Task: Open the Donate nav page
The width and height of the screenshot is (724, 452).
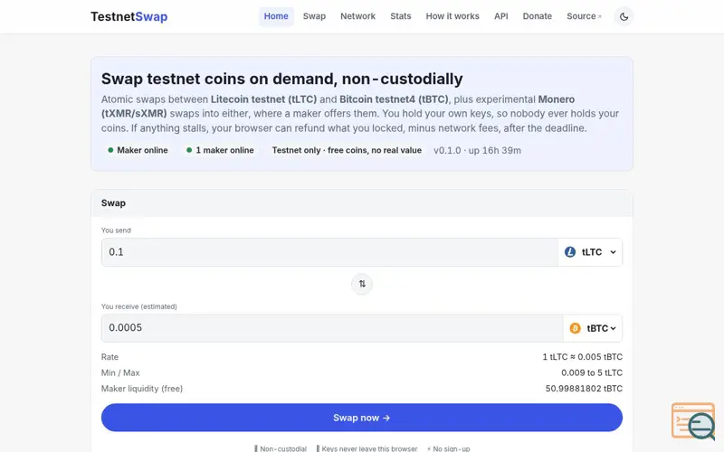Action: (537, 16)
